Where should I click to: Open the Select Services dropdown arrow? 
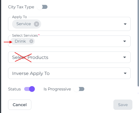(125, 41)
